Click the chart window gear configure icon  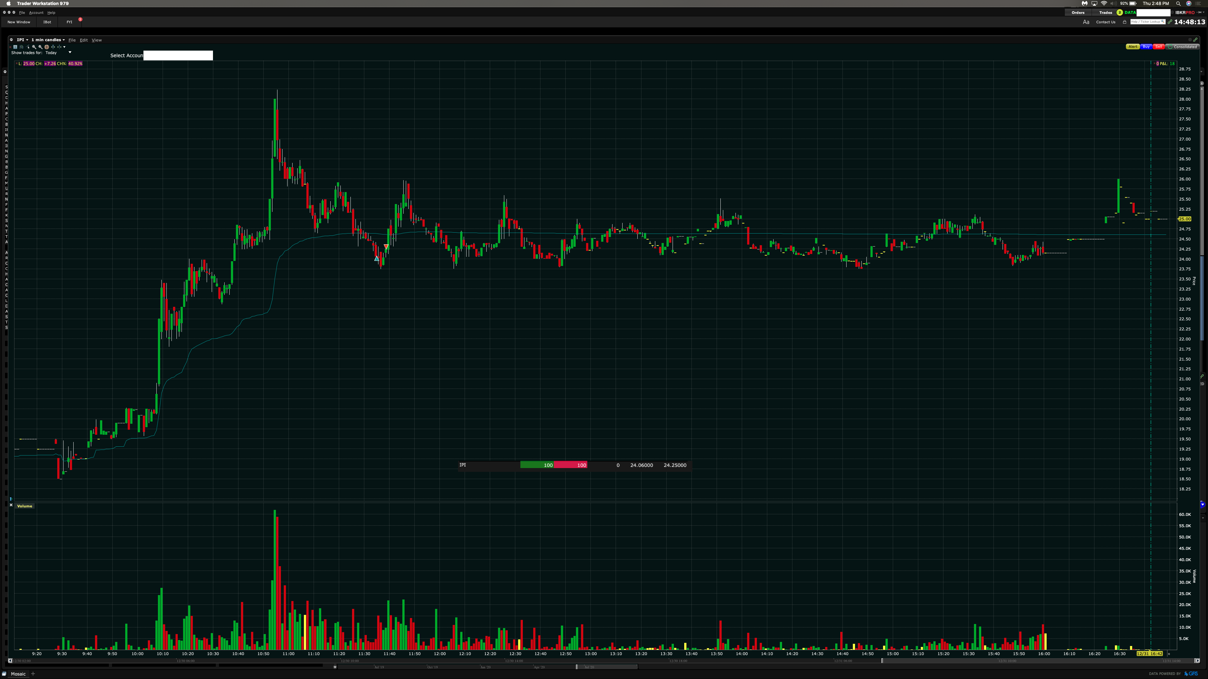click(11, 40)
